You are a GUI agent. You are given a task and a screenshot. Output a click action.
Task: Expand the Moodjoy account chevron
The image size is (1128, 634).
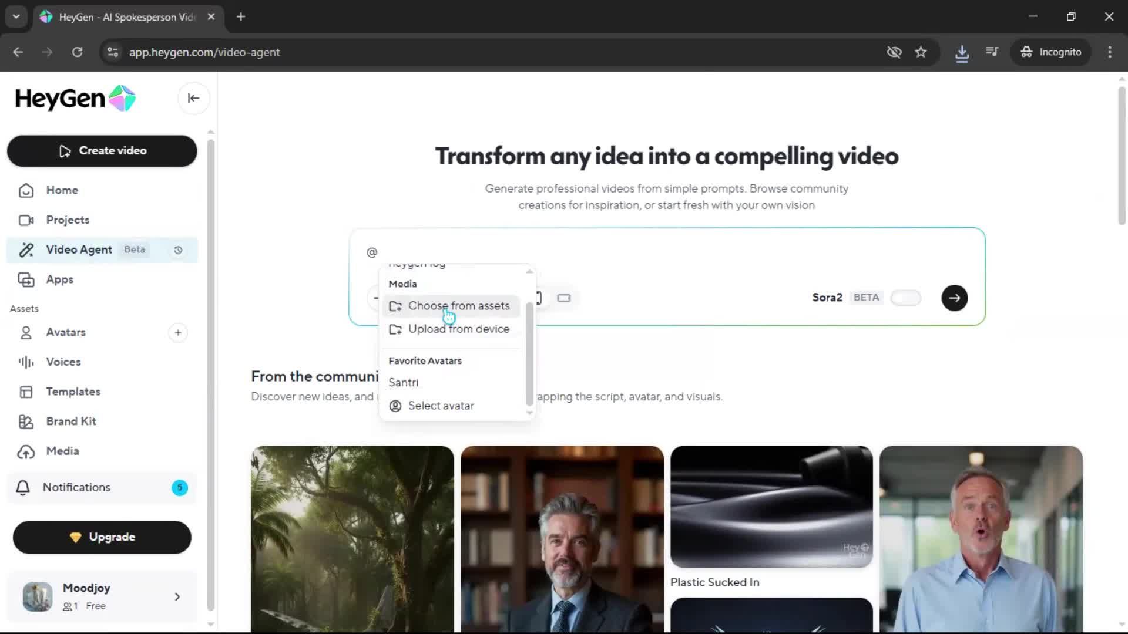coord(177,597)
